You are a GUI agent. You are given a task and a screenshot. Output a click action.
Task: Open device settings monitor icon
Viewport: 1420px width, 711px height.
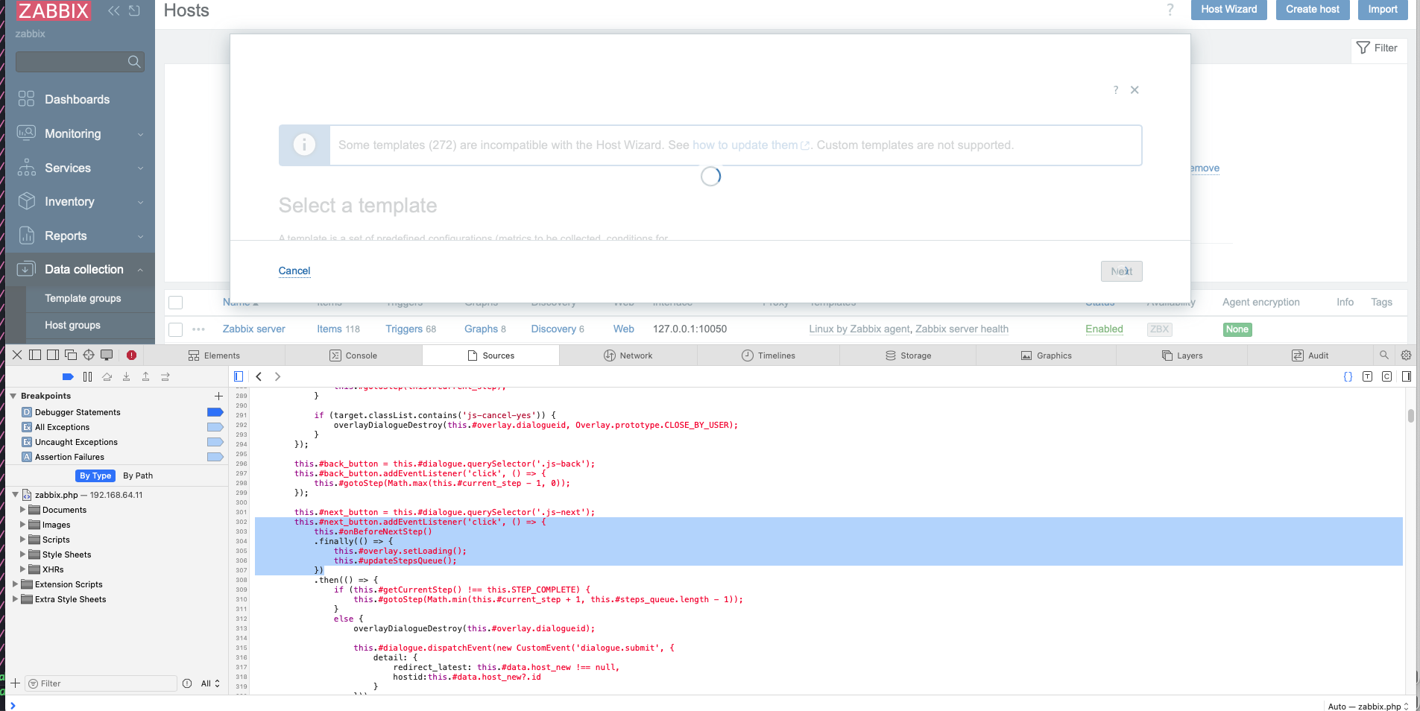[107, 355]
